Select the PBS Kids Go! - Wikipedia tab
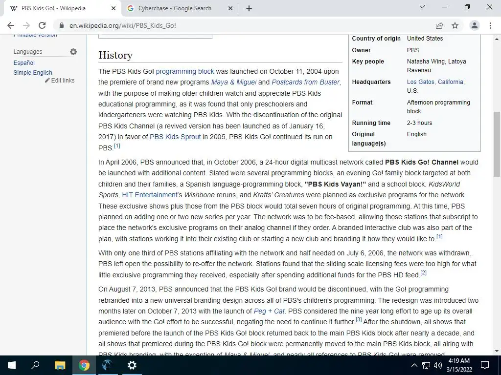This screenshot has height=375, width=501. pos(62,8)
